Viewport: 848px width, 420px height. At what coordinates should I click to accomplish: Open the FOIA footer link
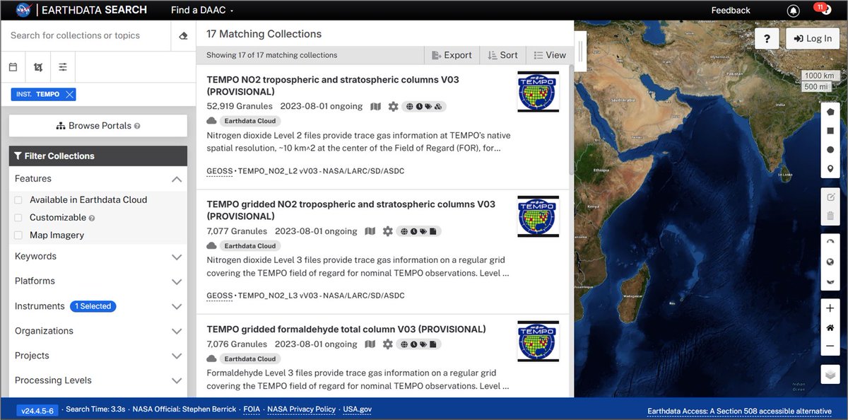point(252,409)
